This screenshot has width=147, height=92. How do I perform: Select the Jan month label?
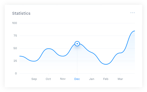point(92,79)
